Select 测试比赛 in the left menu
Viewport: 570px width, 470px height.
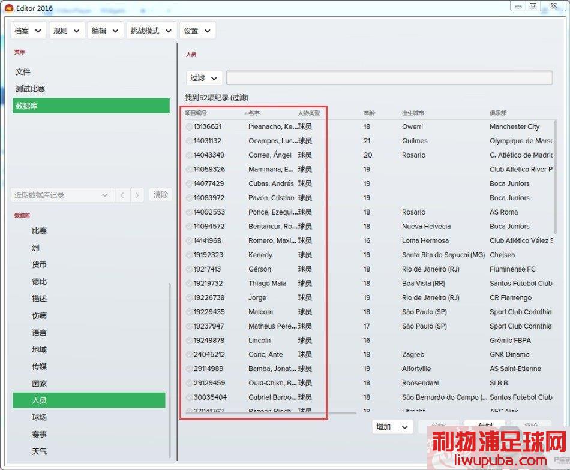[30, 89]
